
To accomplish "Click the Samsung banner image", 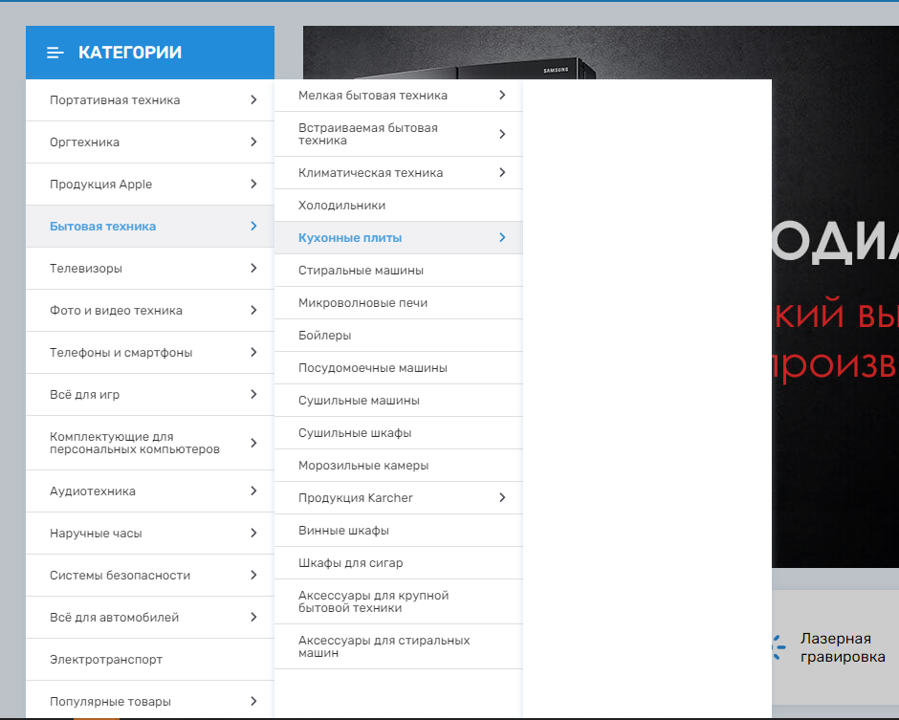I will [832, 287].
